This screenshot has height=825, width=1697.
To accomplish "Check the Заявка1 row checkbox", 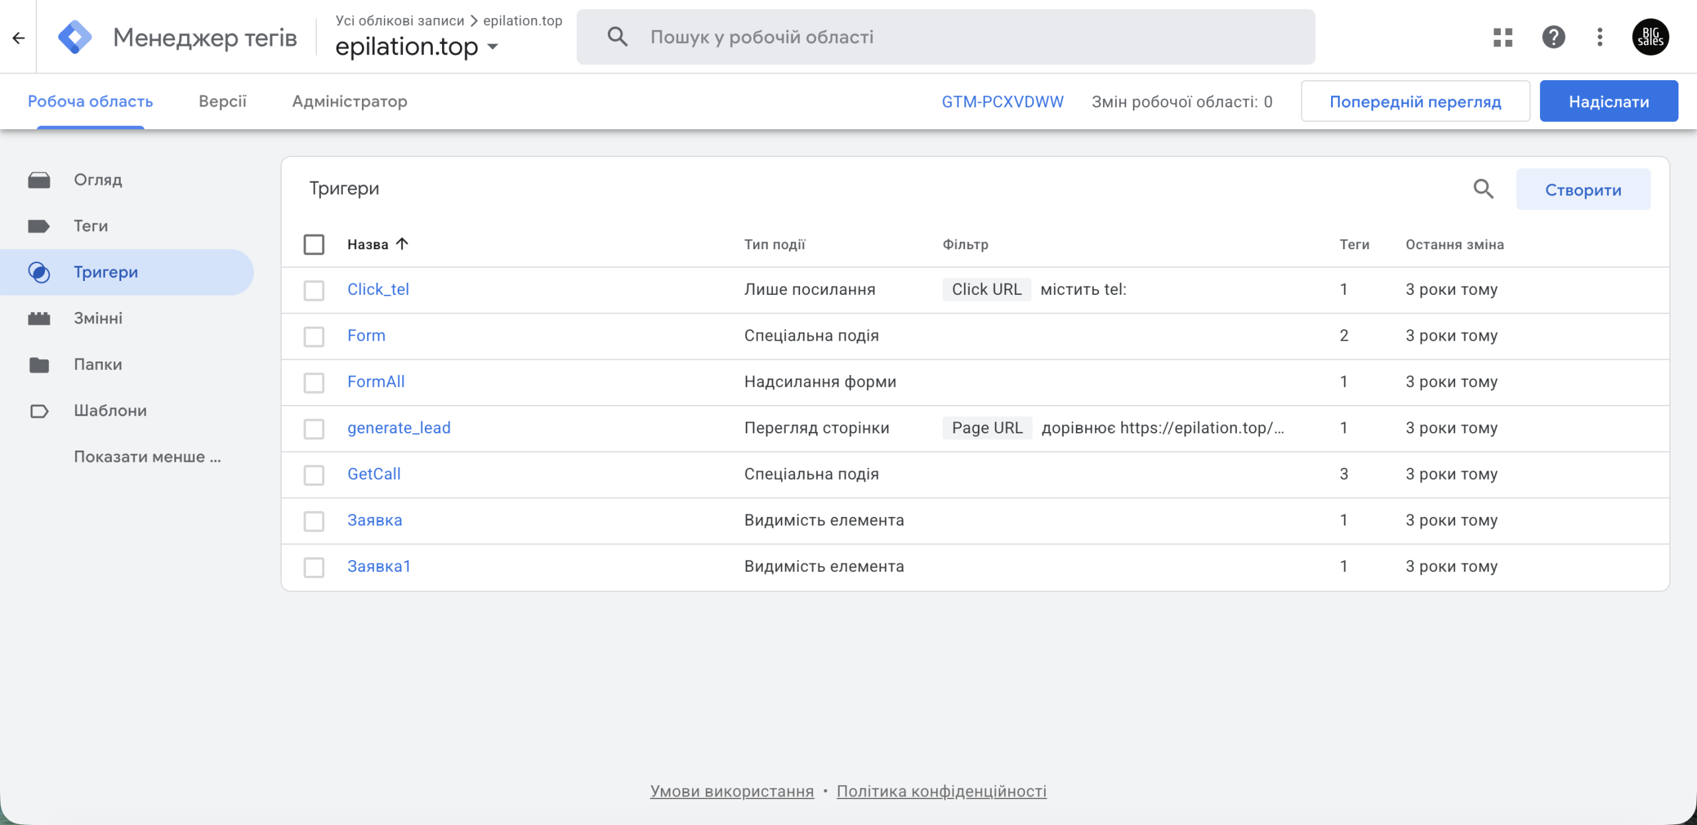I will (x=314, y=567).
